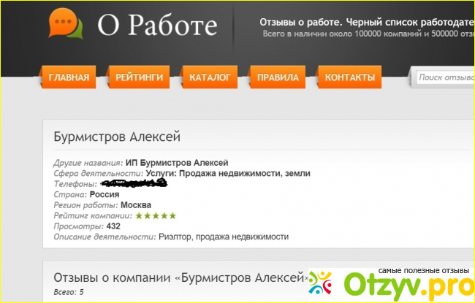Screen dimensions: 475x303
Task: Click the country value "Россия"
Action: point(104,194)
